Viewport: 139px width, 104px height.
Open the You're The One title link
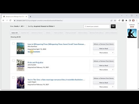(56, 80)
